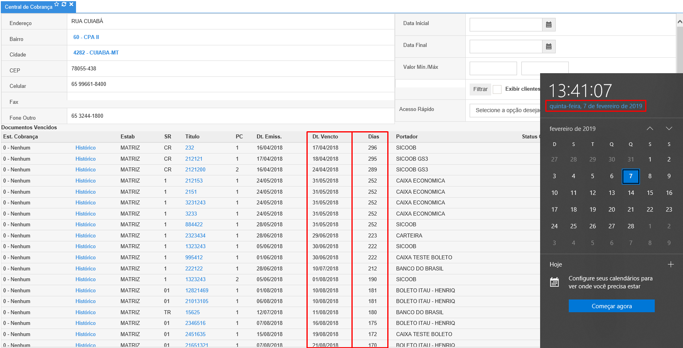
Task: Open Histórico for título 232 row
Action: tap(86, 148)
